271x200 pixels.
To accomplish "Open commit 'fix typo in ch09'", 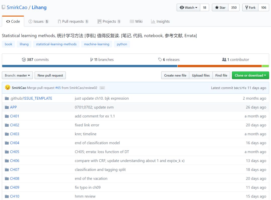I will point(88,187).
